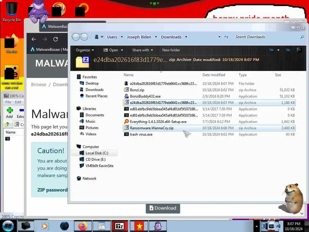The height and width of the screenshot is (232, 309).
Task: Sort by the Type column header
Action: 243,75
